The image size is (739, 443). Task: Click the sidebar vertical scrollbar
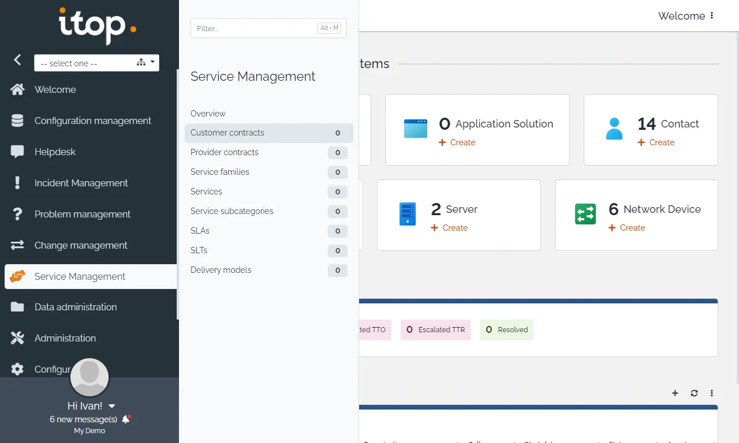coord(178,194)
